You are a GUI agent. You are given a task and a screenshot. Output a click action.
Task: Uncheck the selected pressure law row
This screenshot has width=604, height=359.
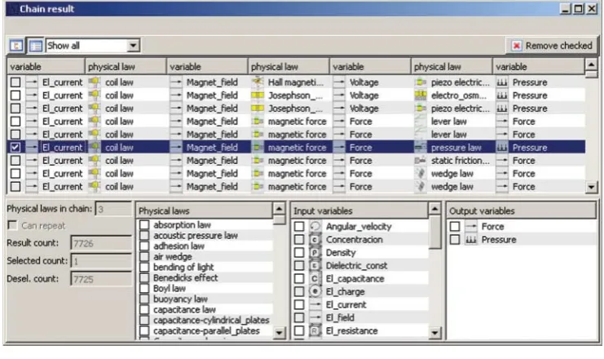coord(15,148)
